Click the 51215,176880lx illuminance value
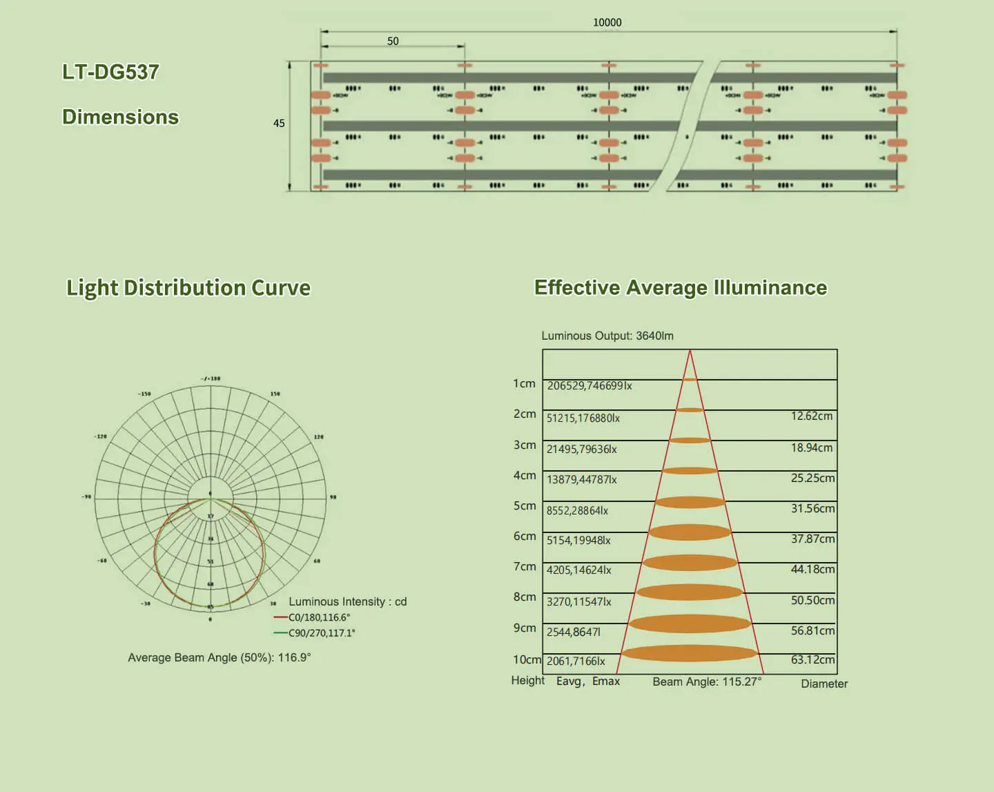994x792 pixels. coord(583,418)
